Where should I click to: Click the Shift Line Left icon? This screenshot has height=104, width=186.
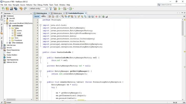89,17
